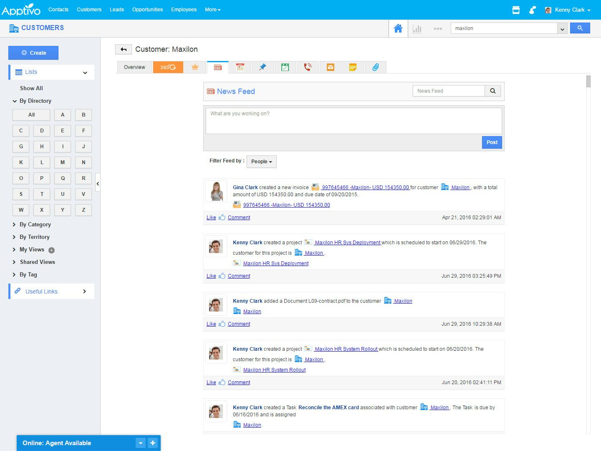Open the calendar icon tab

tap(240, 67)
